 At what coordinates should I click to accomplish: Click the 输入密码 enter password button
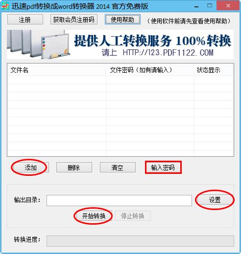click(x=163, y=168)
